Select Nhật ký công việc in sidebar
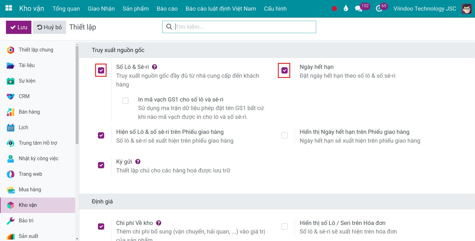 38,158
